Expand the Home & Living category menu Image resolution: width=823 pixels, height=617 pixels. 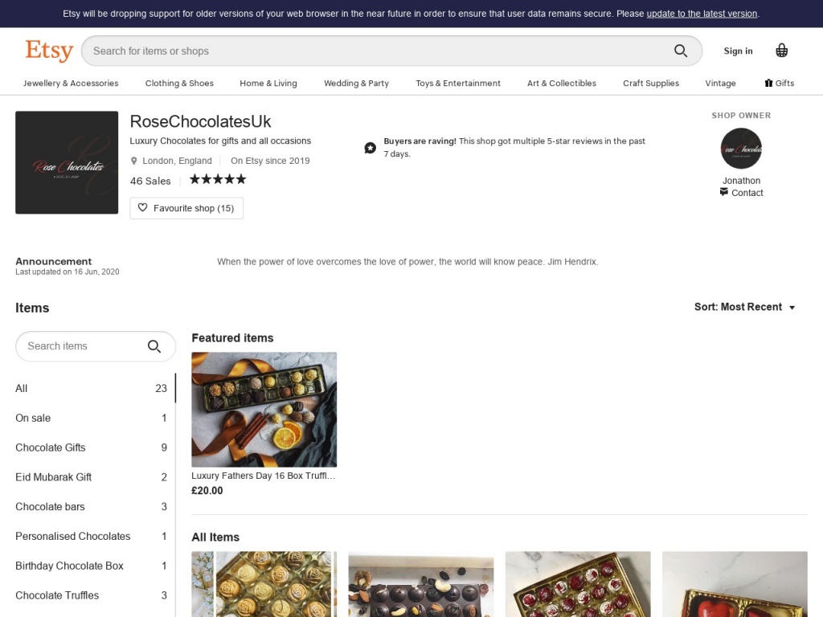coord(268,83)
